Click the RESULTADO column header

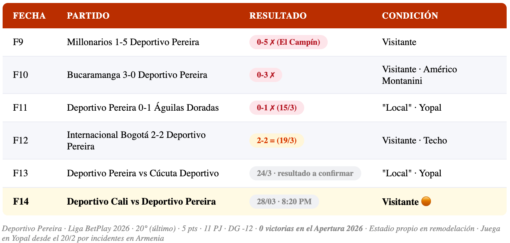click(x=278, y=16)
